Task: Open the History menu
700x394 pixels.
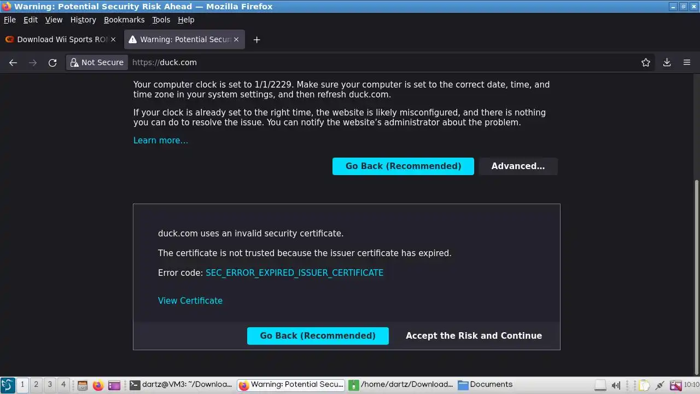Action: [83, 20]
